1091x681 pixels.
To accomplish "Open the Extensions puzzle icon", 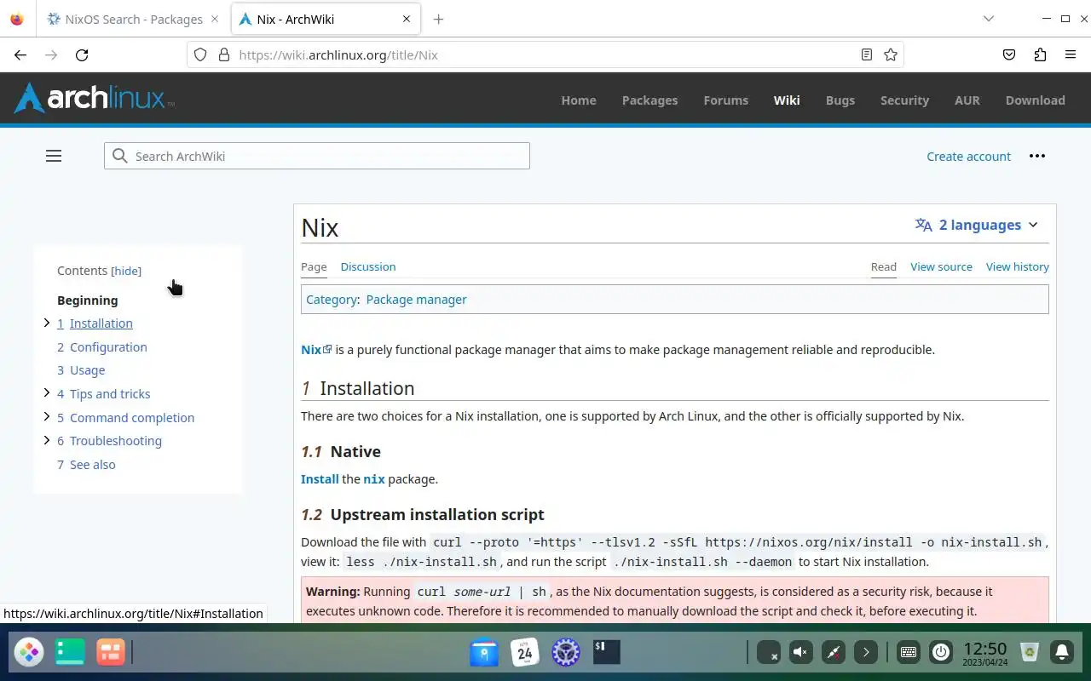I will pos(1040,54).
